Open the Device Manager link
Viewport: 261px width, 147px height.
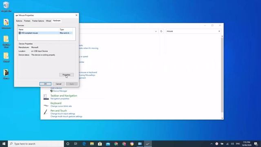(60, 91)
